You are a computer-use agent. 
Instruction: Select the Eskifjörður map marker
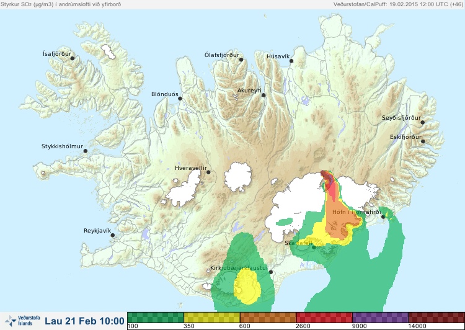pos(423,141)
